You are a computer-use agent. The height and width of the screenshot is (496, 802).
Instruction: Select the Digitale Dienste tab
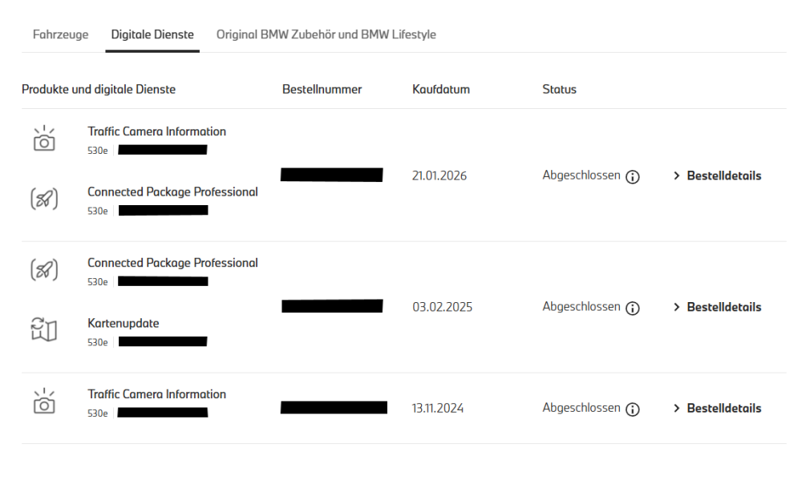point(152,35)
